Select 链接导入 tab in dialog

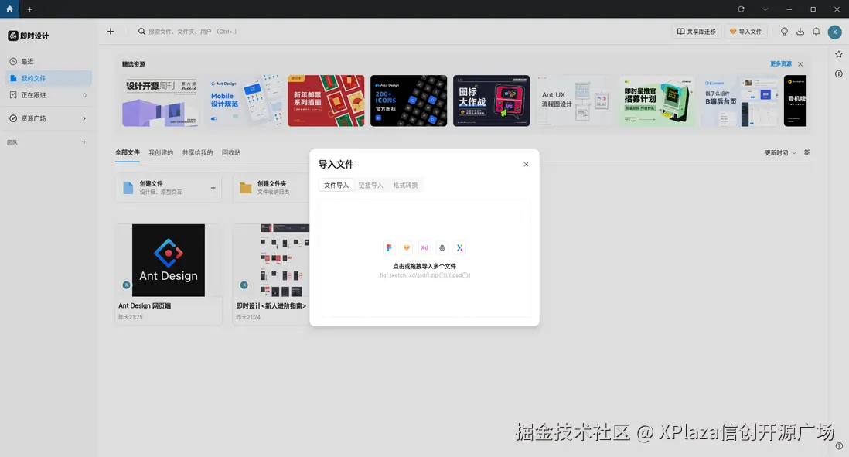371,185
